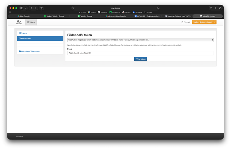This screenshot has width=231, height=149.
Task: Expand the sidebar button dropdown chevron
Action: (25, 8)
